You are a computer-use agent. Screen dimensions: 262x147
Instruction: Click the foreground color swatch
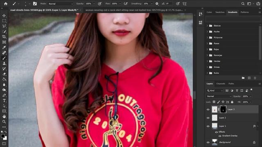(3, 136)
